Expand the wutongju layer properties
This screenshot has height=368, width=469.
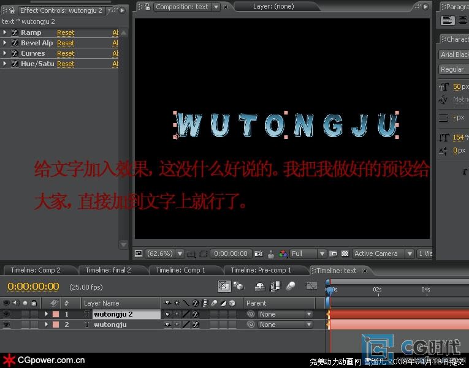point(46,325)
